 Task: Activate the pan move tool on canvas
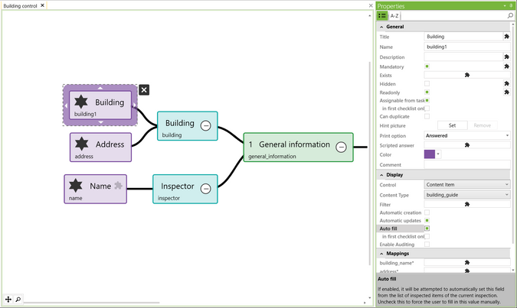point(8,299)
